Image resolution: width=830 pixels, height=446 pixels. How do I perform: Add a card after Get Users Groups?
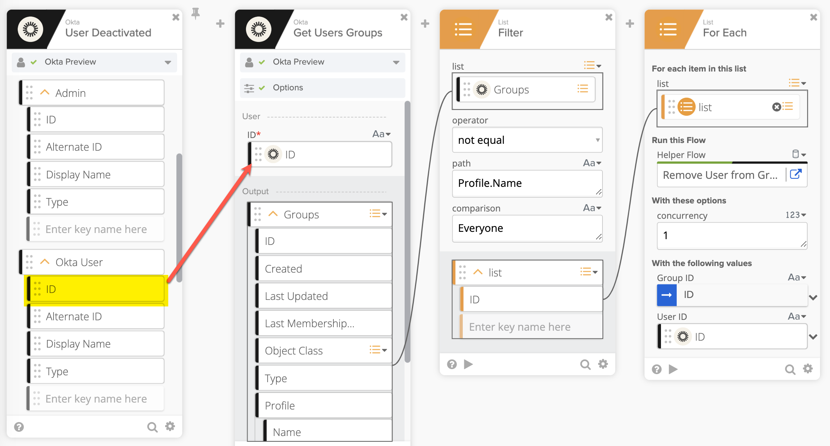pyautogui.click(x=425, y=24)
